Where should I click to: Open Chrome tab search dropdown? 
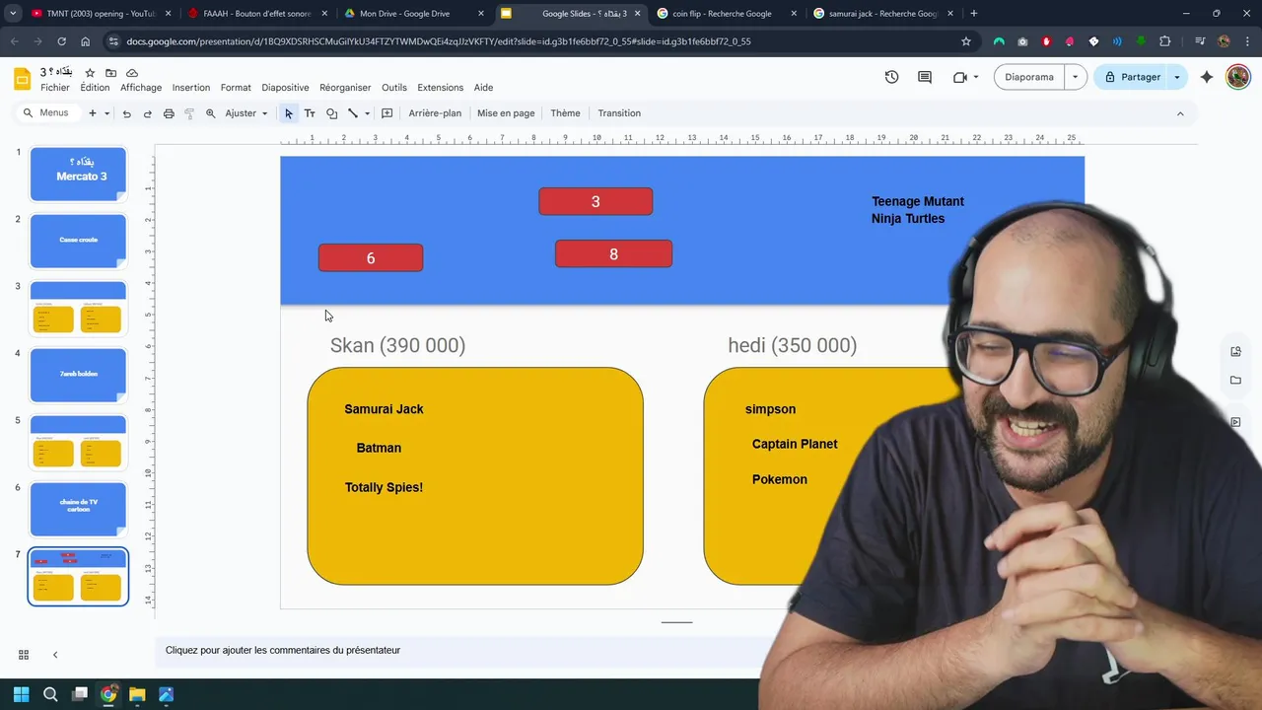(13, 14)
